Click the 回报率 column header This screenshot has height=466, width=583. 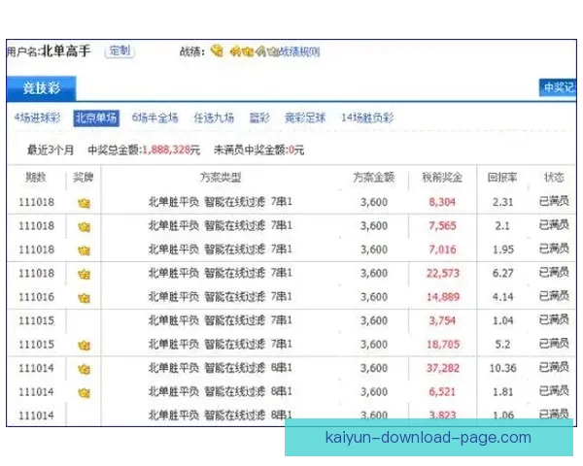502,178
